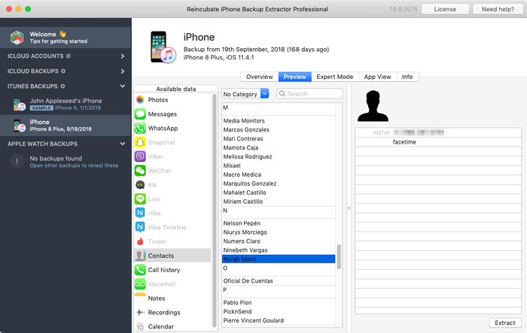
Task: Open the No Category dropdown
Action: (245, 94)
